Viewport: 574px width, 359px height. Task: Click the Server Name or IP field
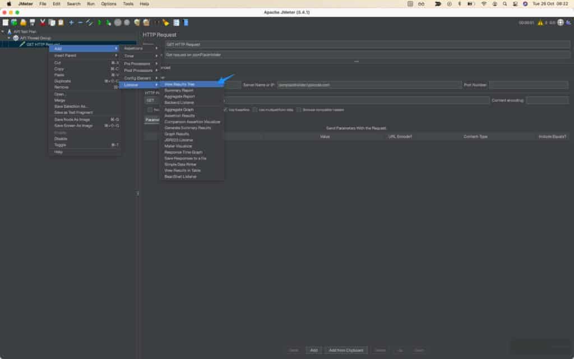369,85
